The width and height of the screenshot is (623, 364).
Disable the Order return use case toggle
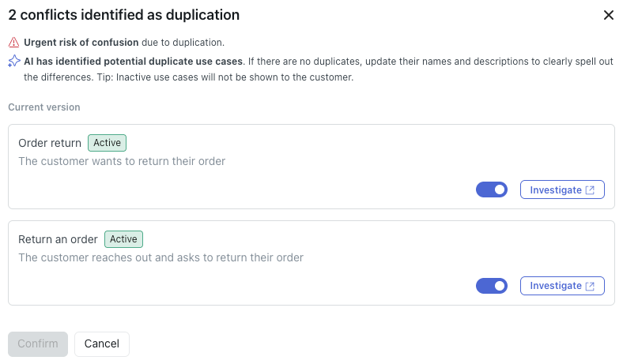click(x=492, y=190)
